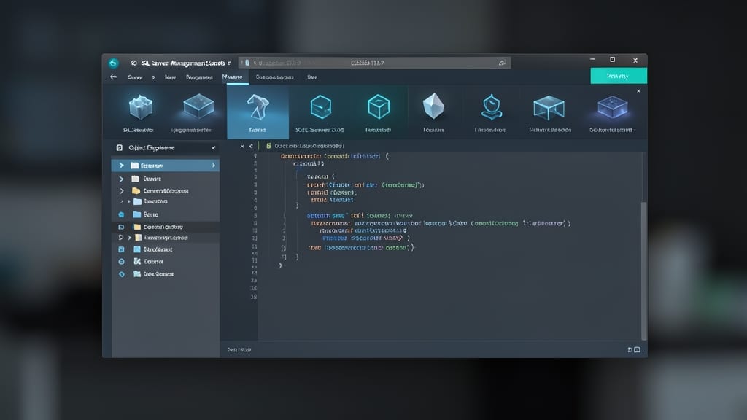Click the teal button below the window controls
The height and width of the screenshot is (420, 747).
619,76
